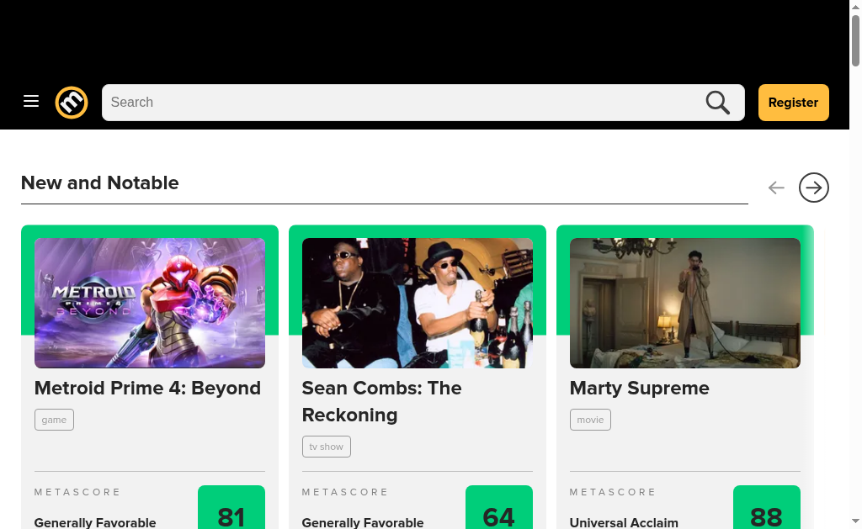Open the hamburger menu
This screenshot has width=862, height=529.
point(31,102)
